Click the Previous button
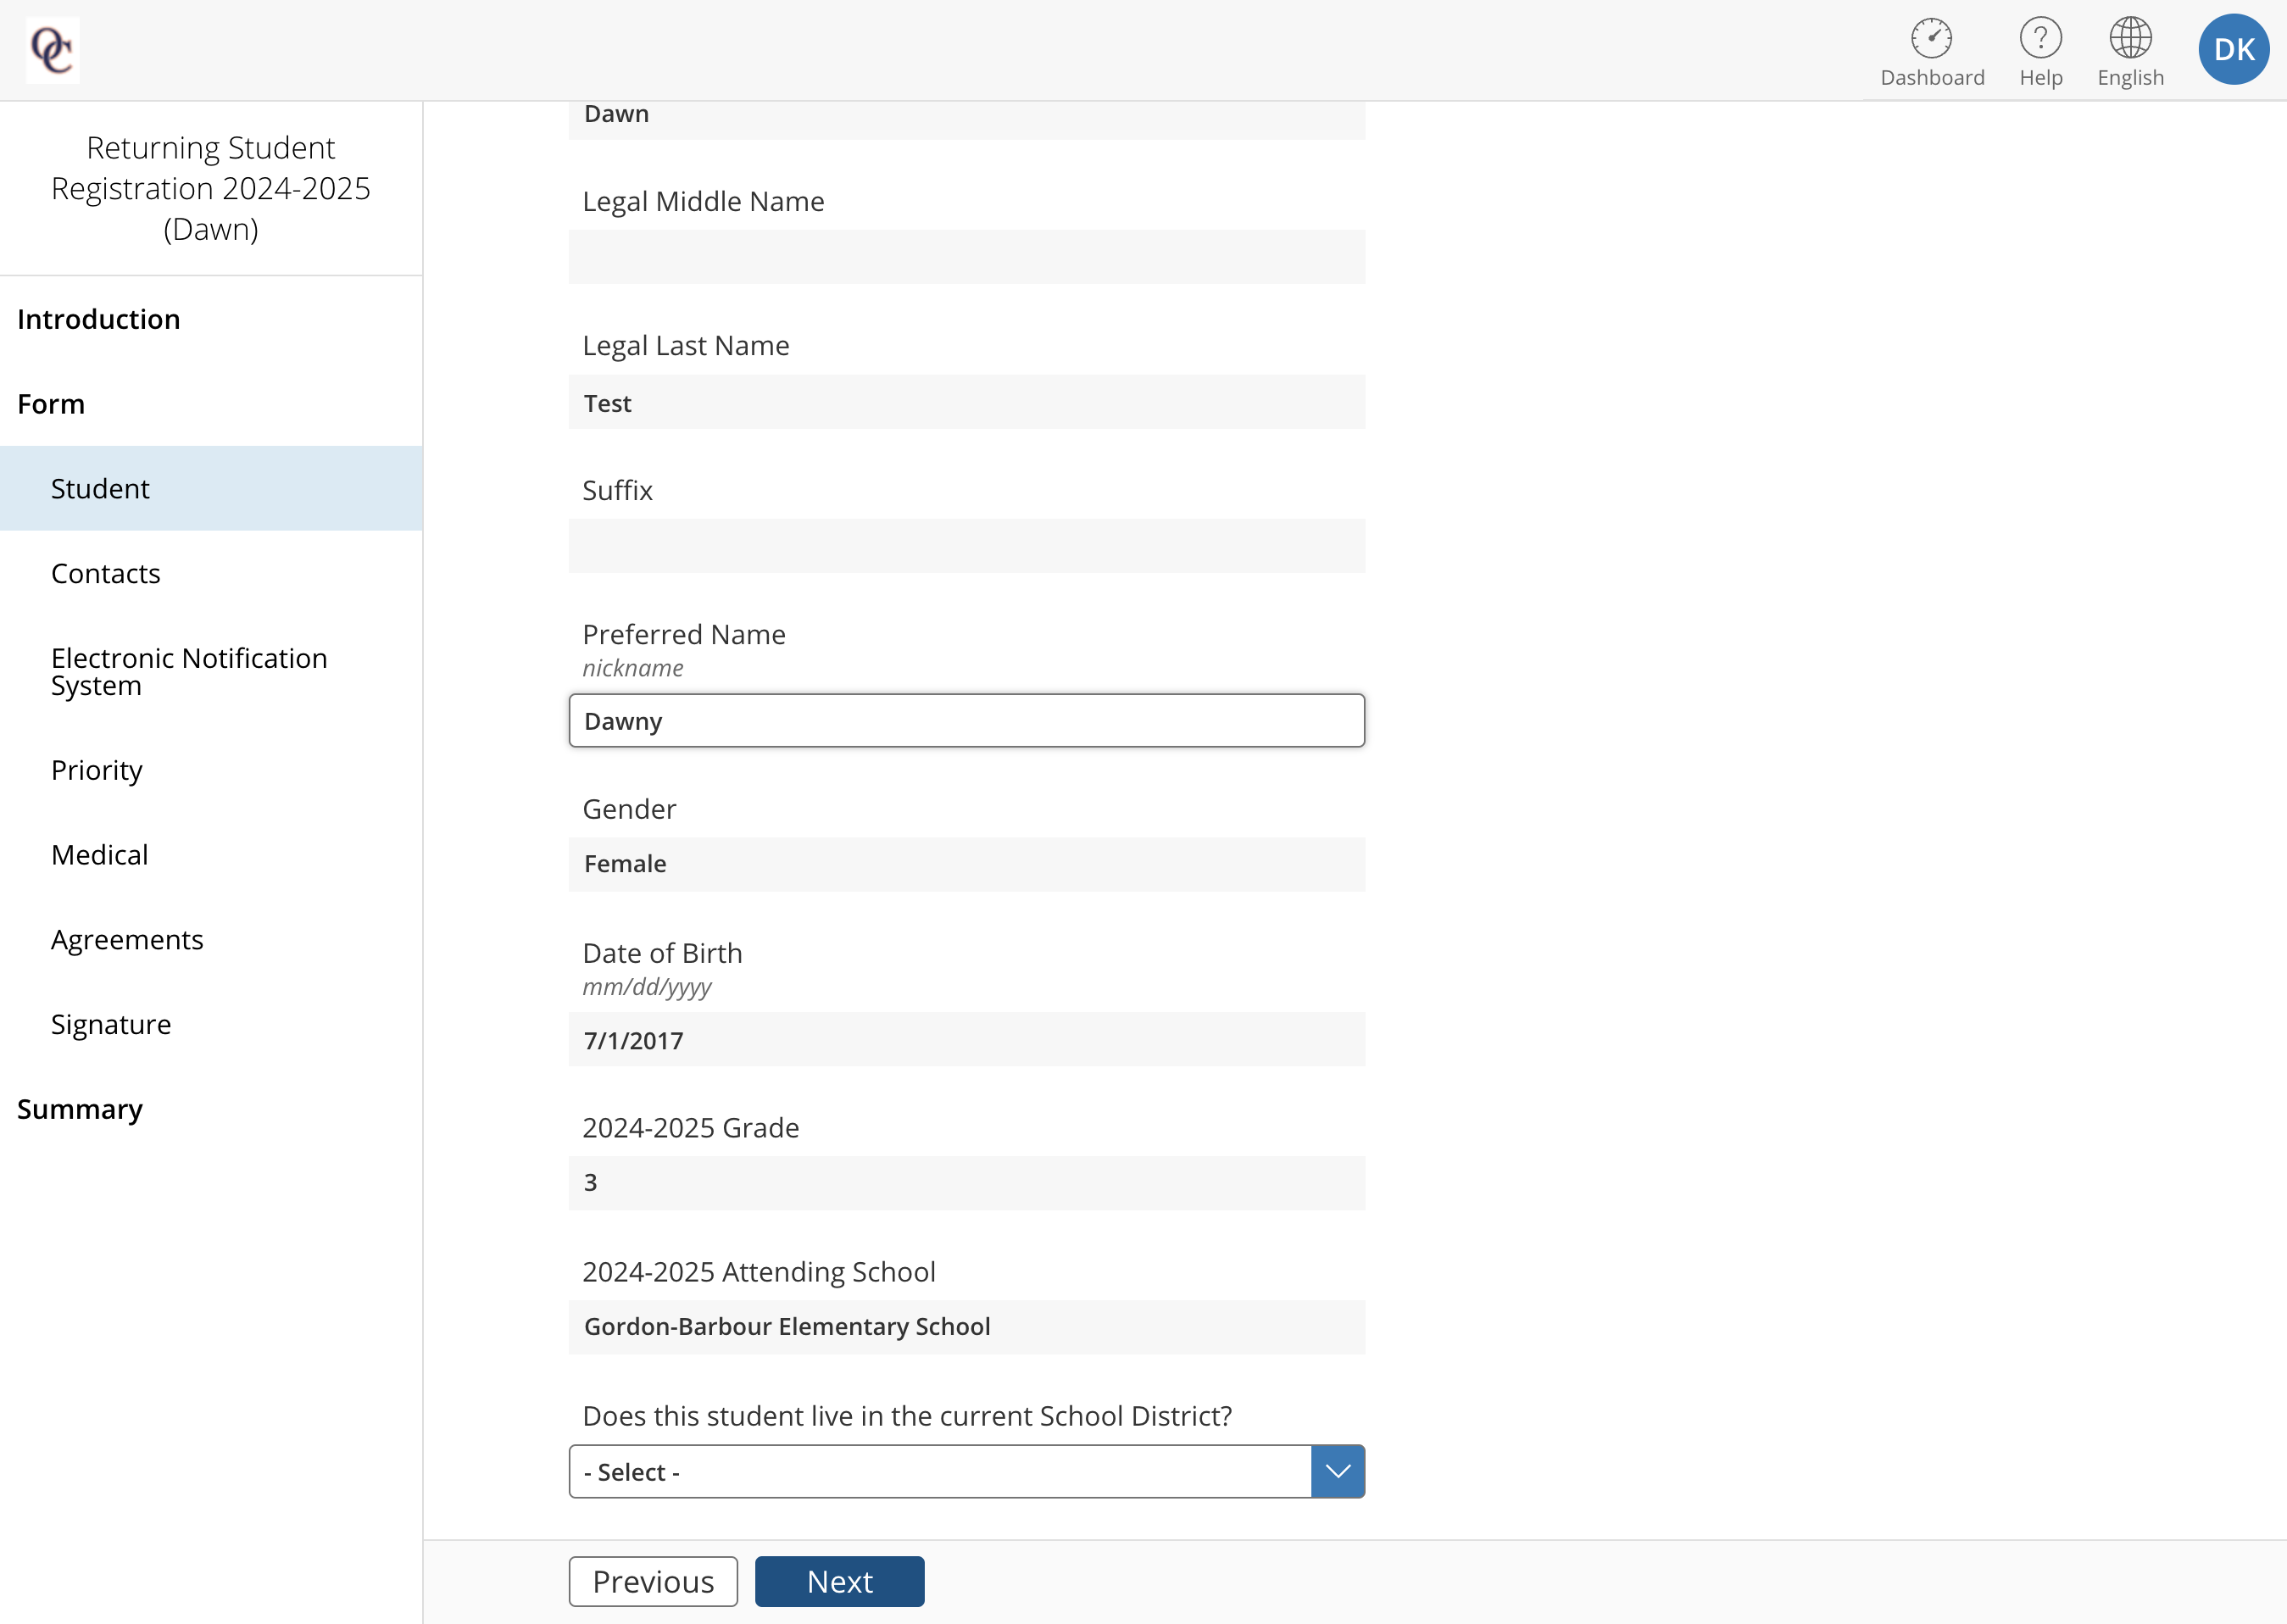 click(x=653, y=1581)
